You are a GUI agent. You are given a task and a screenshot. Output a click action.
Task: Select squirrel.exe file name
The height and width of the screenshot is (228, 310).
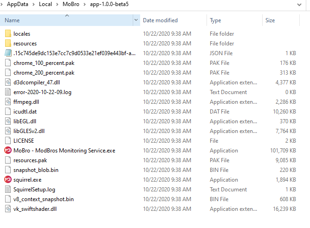(x=27, y=180)
